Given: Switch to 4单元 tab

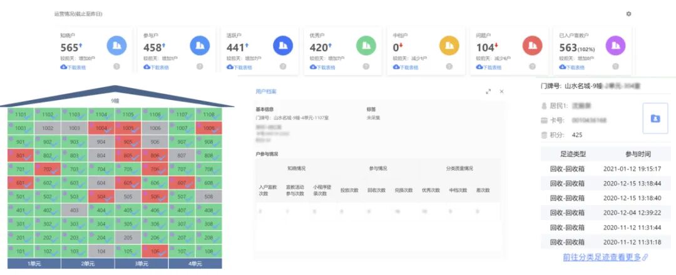Looking at the screenshot, I should point(195,263).
